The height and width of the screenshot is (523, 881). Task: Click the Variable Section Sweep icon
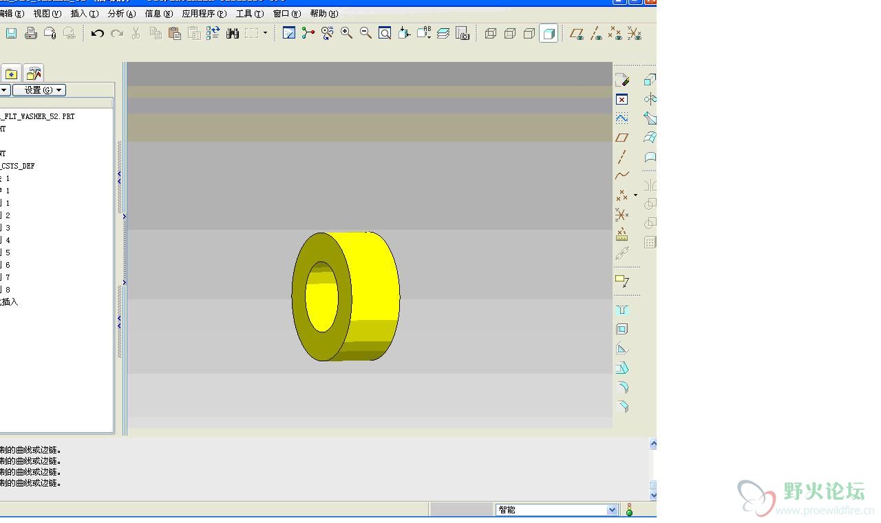pyautogui.click(x=650, y=118)
